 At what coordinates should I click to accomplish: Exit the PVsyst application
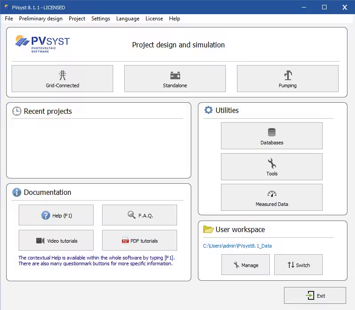click(315, 295)
